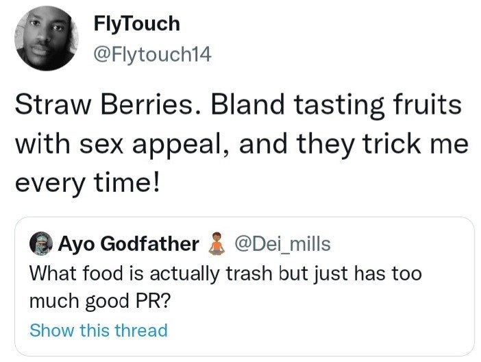Image resolution: width=481 pixels, height=362 pixels.
Task: Click the words Straw Berries in the tweet
Action: 107,104
